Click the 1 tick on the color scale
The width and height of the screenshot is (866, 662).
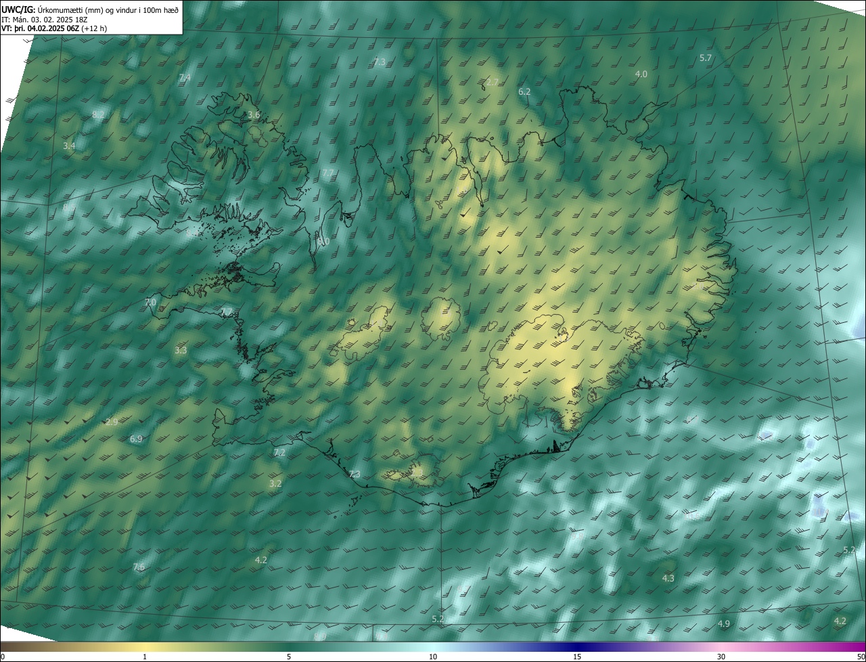click(x=145, y=657)
